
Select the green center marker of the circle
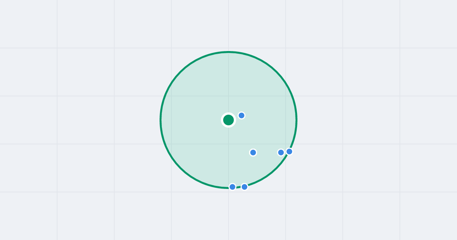tap(228, 120)
